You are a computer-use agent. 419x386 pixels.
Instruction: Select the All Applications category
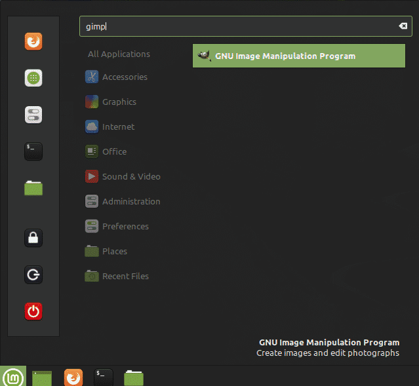tap(119, 54)
